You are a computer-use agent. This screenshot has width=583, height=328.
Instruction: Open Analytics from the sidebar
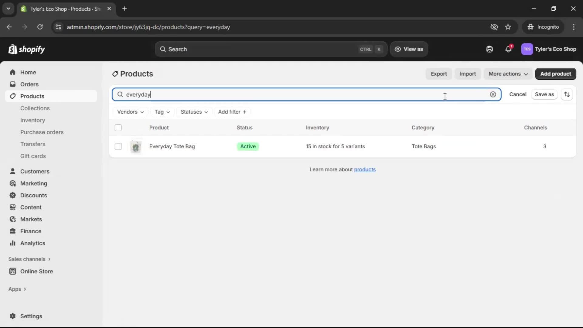point(32,243)
